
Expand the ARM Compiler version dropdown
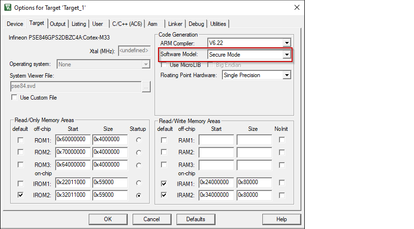(x=287, y=43)
